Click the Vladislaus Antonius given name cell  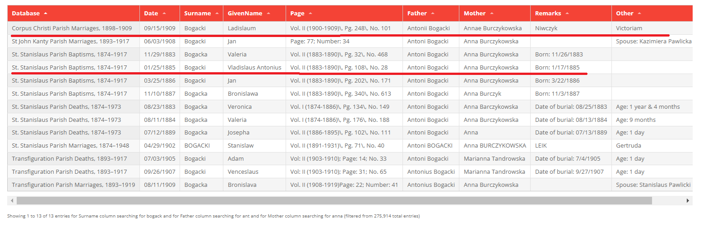coord(254,68)
